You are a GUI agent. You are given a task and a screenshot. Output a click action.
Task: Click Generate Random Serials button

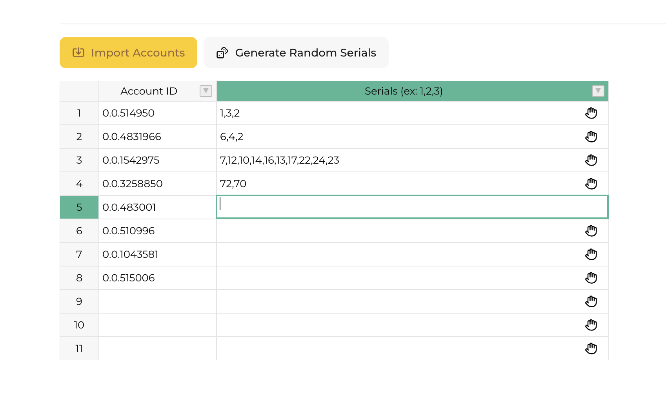pos(296,53)
